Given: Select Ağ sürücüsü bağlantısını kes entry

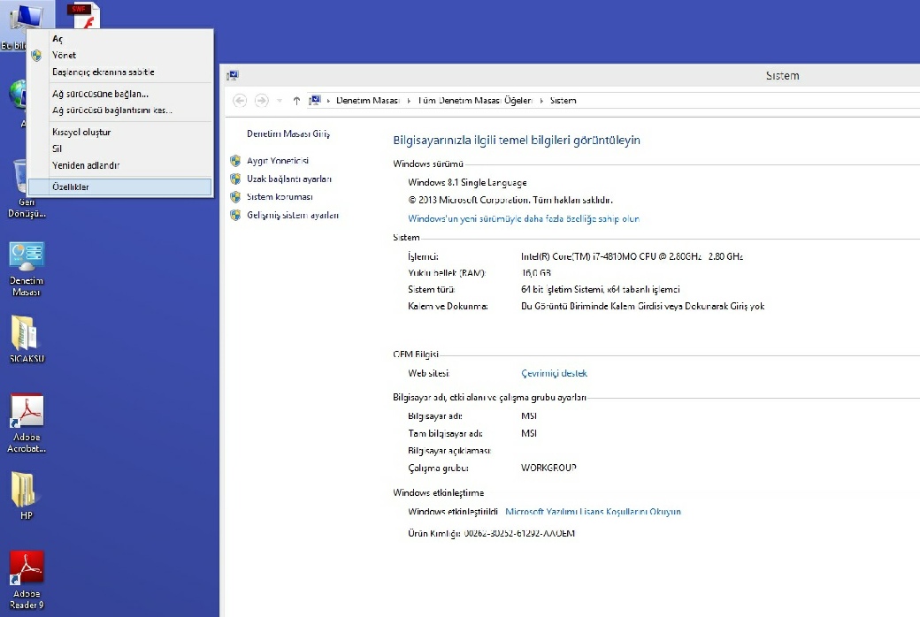Looking at the screenshot, I should [x=120, y=110].
